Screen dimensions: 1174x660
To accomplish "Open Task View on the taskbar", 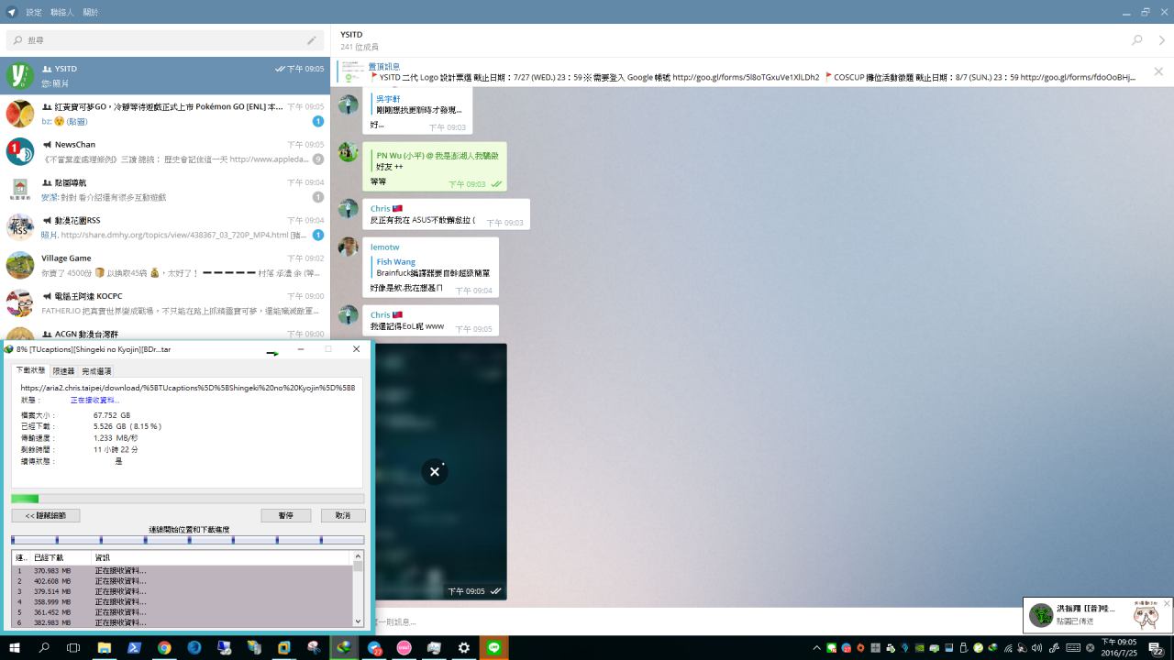I will click(73, 648).
